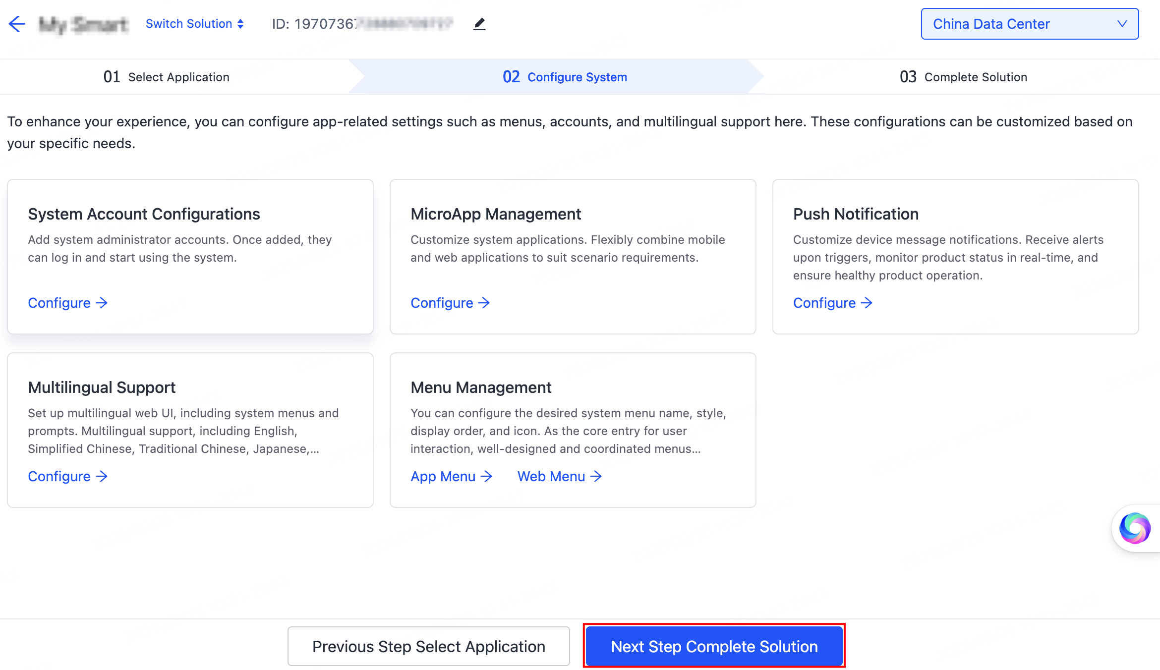Click the sort arrows next to Switch Solution
This screenshot has width=1160, height=670.
[240, 23]
